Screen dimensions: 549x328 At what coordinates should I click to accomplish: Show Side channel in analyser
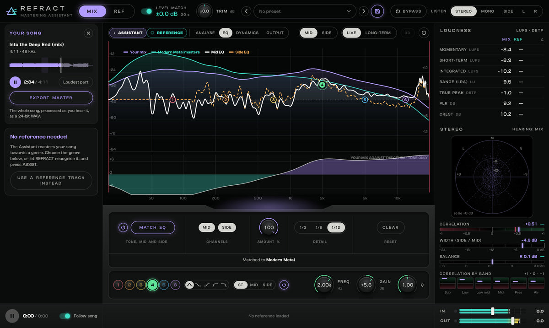327,33
